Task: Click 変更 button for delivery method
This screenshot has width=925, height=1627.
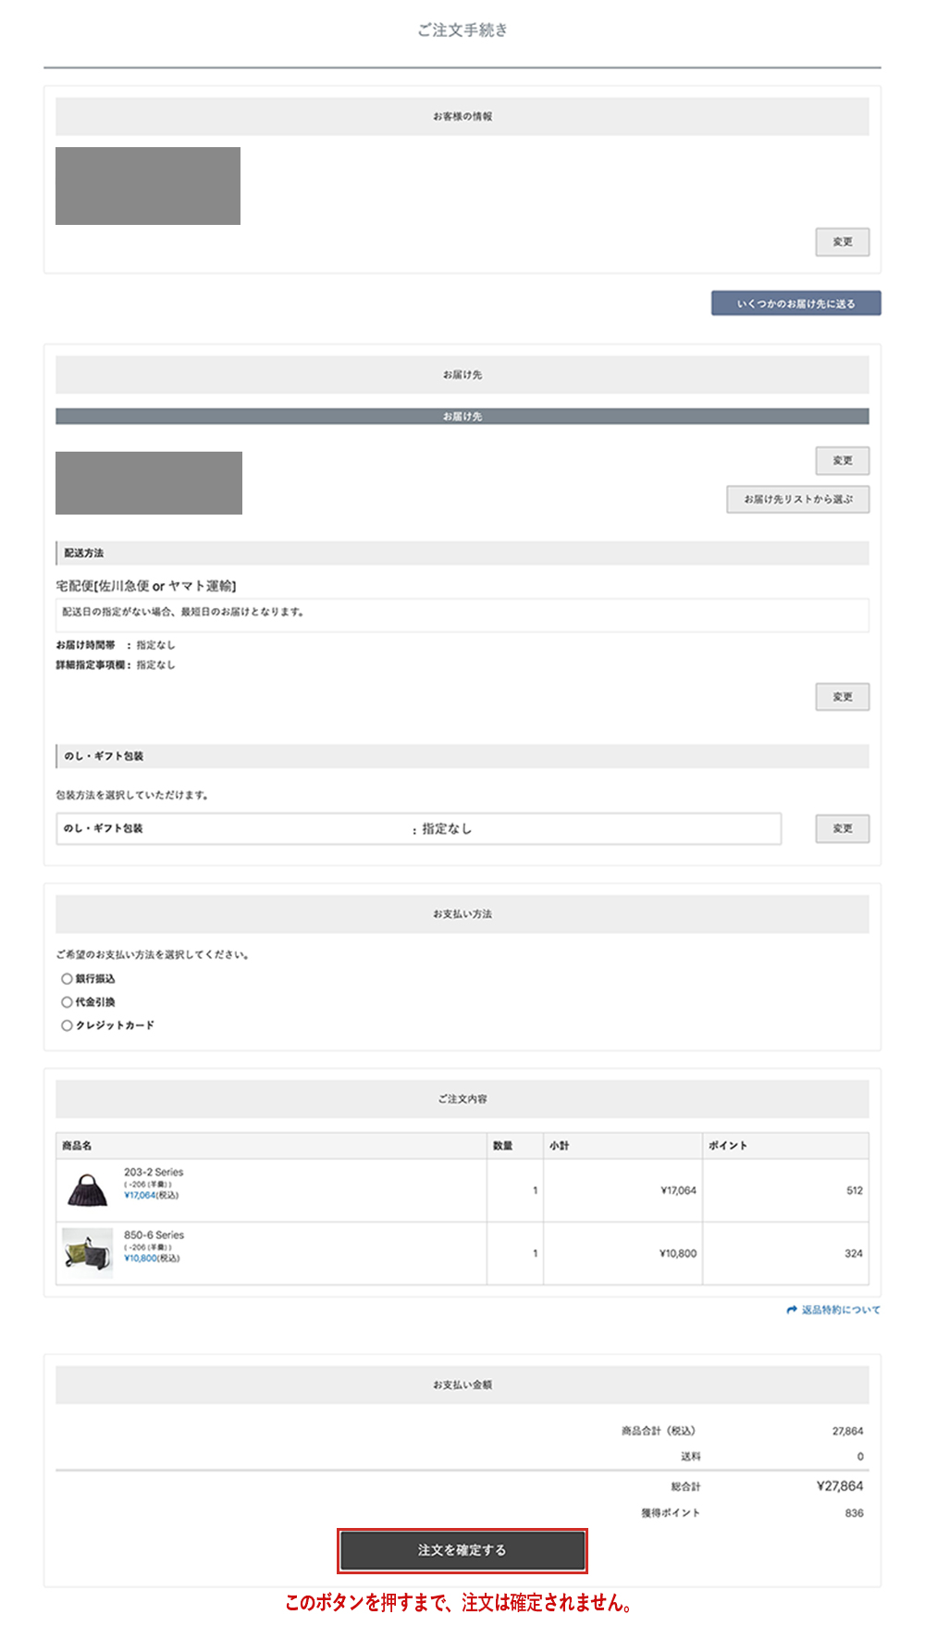Action: (842, 697)
